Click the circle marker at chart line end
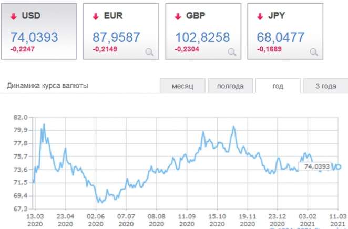 point(339,166)
